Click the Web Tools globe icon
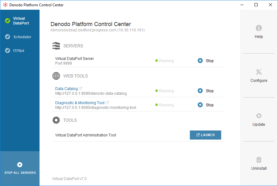Image resolution: width=278 pixels, height=186 pixels. pos(56,76)
